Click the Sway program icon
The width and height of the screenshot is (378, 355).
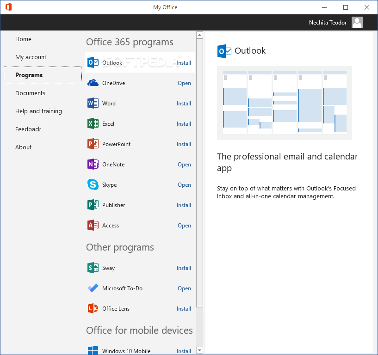93,268
